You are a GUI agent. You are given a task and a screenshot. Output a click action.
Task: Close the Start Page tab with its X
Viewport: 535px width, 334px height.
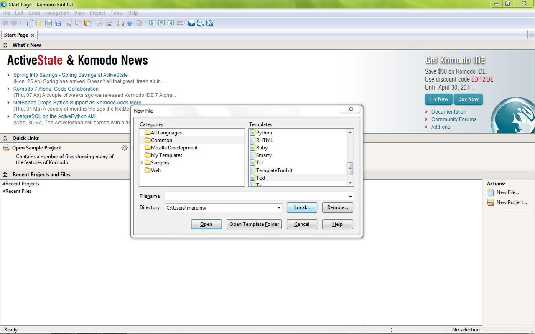(x=33, y=35)
